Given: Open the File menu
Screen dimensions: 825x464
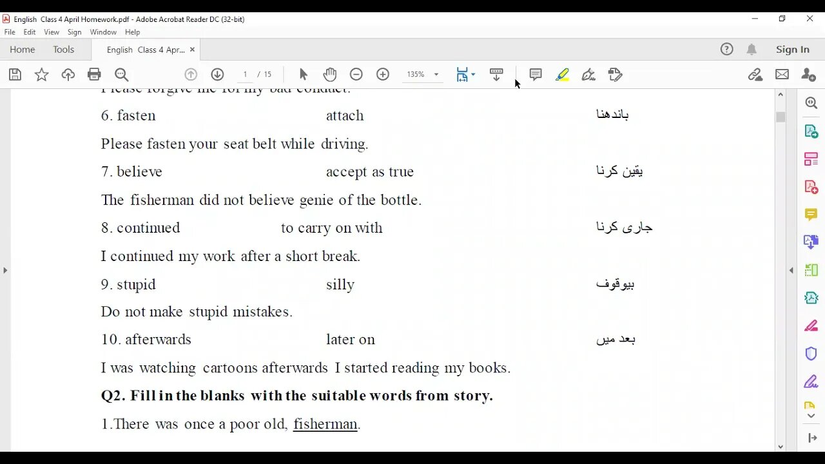Looking at the screenshot, I should 10,32.
